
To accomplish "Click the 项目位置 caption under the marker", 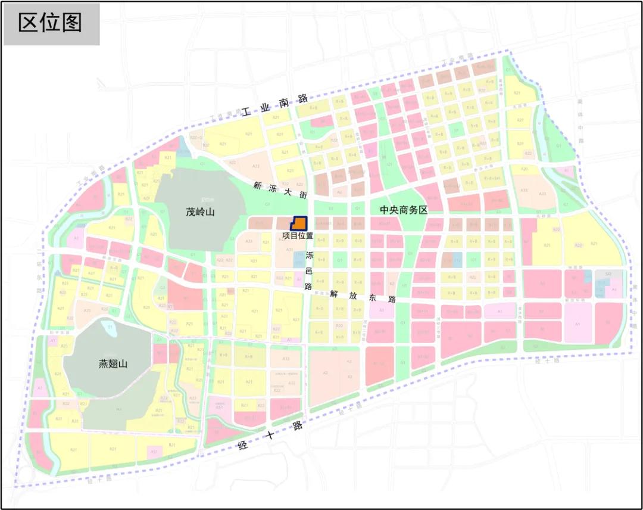I will coord(298,236).
